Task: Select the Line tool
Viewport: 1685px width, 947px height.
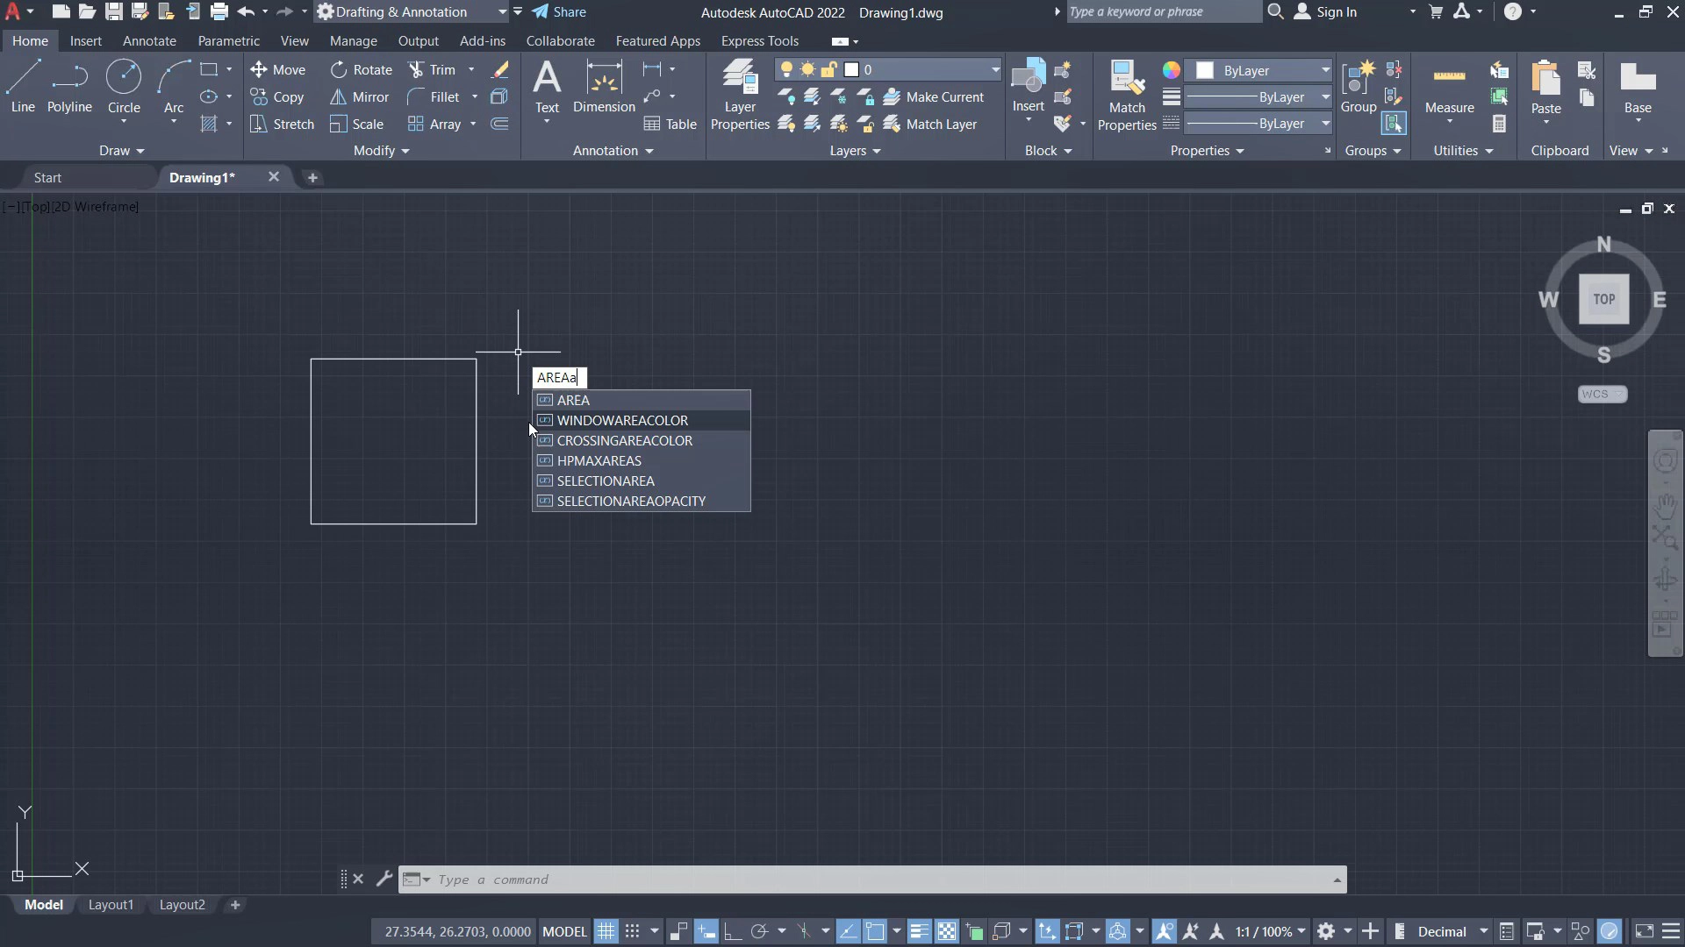Action: pyautogui.click(x=23, y=87)
